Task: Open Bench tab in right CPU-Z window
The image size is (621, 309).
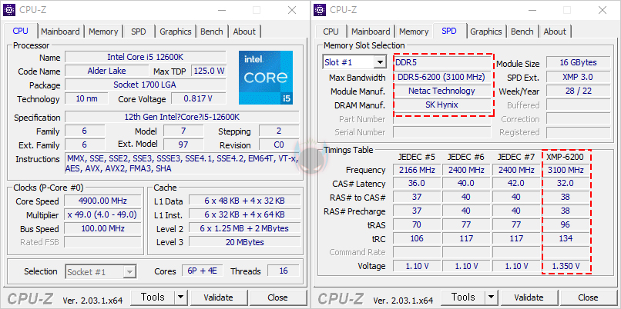Action: pos(522,32)
